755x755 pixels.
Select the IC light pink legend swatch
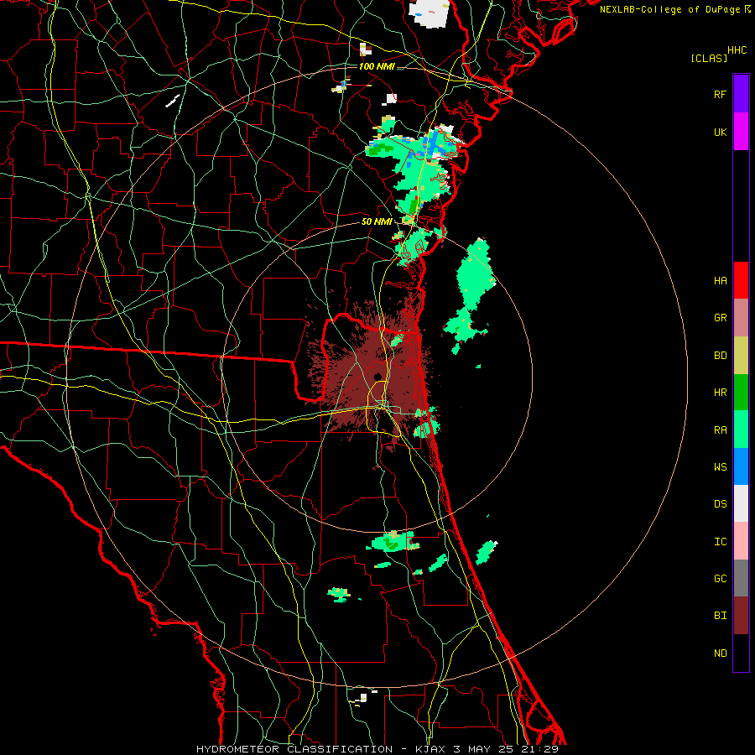coord(741,541)
